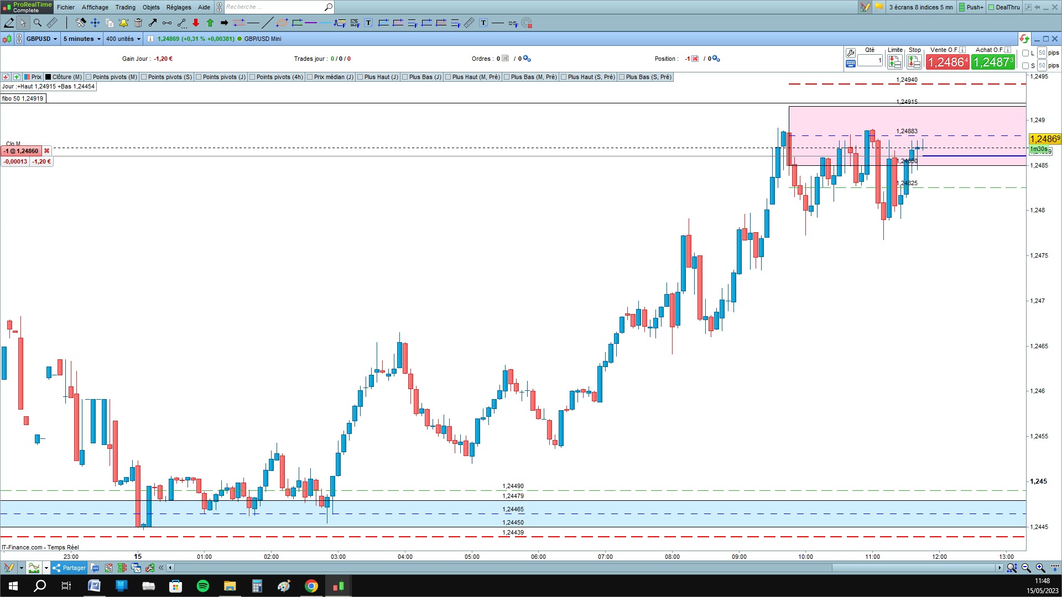Click the Vente sell price button
This screenshot has height=597, width=1062.
coord(948,62)
